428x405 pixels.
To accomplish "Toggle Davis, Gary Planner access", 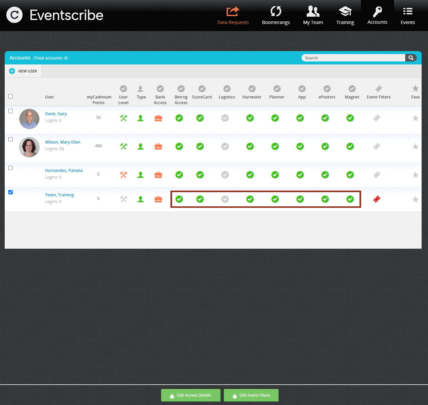I will tap(275, 118).
